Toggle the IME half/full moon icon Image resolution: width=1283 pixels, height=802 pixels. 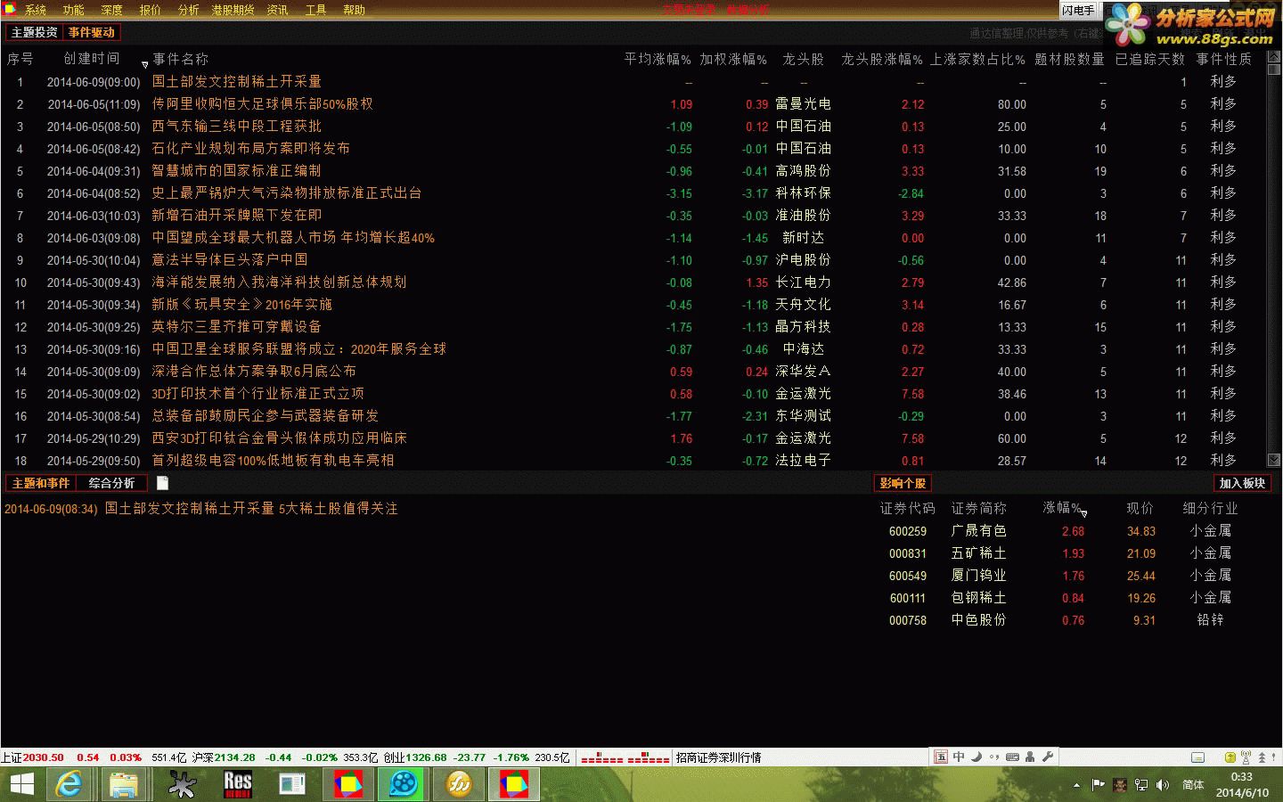coord(977,757)
